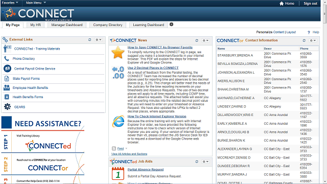Select MAYNARD,CATHERINE A contact row
This screenshot has height=184, width=327.
tap(268, 98)
